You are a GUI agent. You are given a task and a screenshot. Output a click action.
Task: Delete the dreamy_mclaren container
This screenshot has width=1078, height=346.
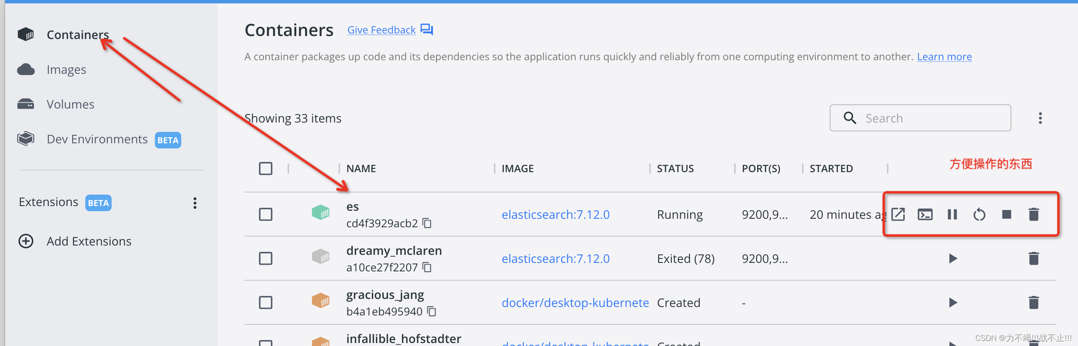tap(1034, 259)
